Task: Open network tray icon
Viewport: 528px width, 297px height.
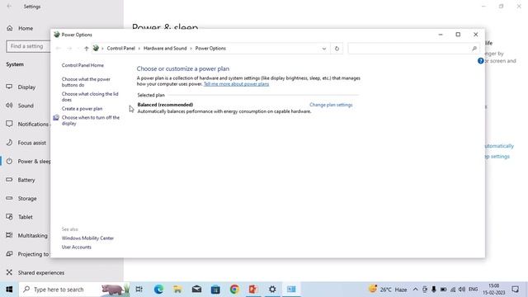Action: (x=453, y=290)
